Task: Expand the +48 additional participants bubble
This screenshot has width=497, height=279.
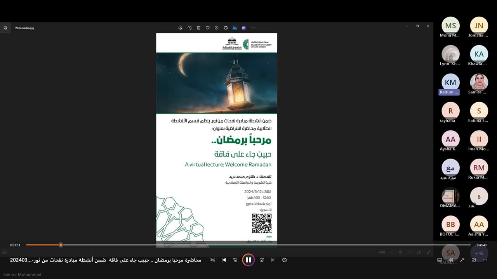Action: point(479,253)
